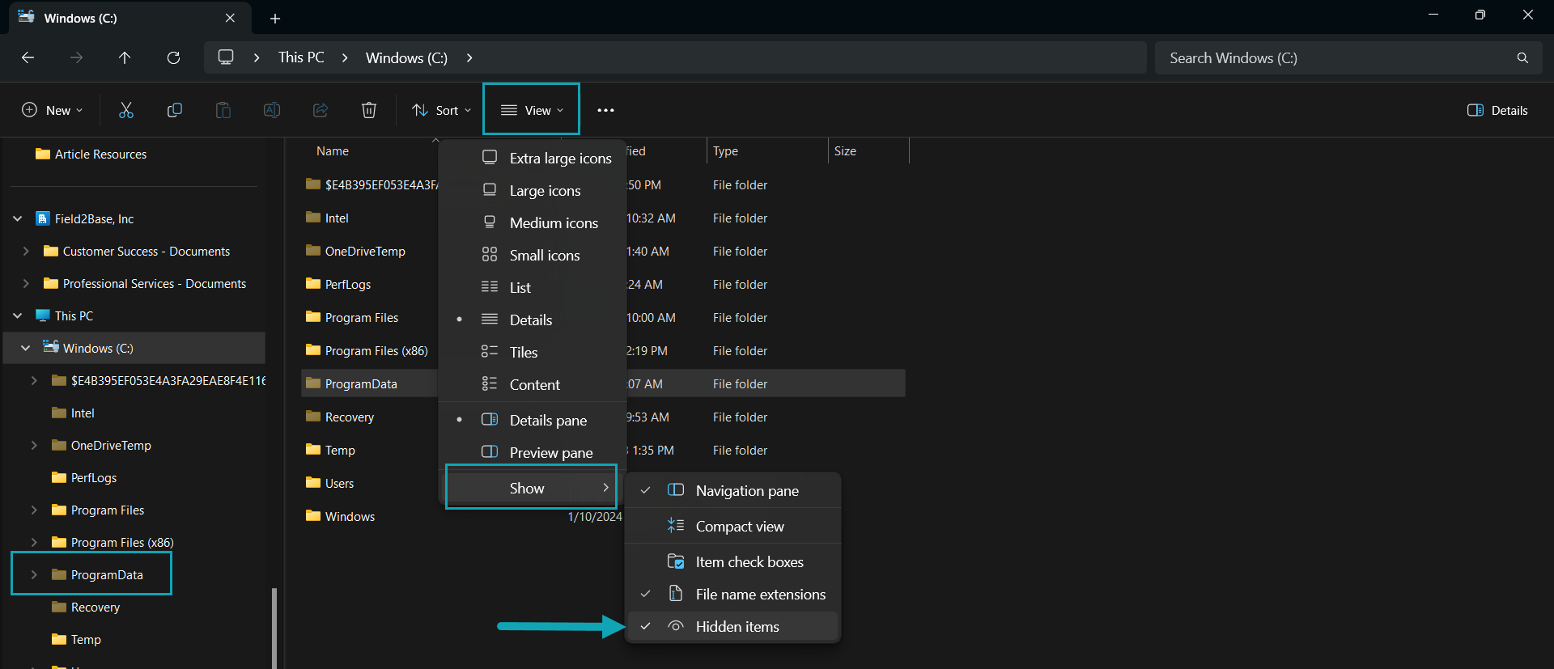Click the Windows folder icon in file list

click(x=313, y=516)
